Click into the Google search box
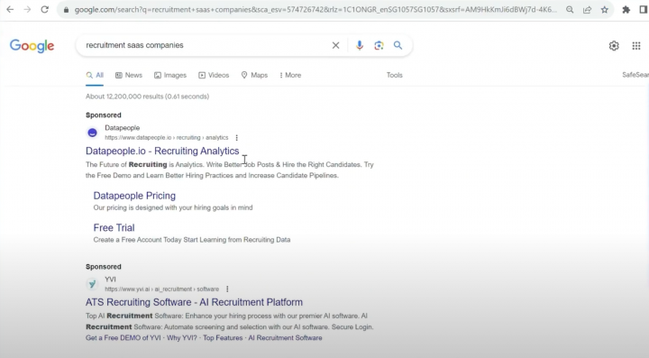Image resolution: width=649 pixels, height=358 pixels. tap(205, 45)
